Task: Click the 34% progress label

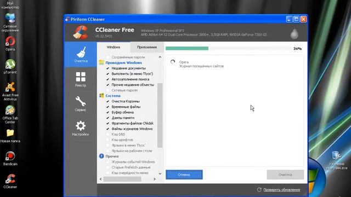Action: tap(297, 49)
